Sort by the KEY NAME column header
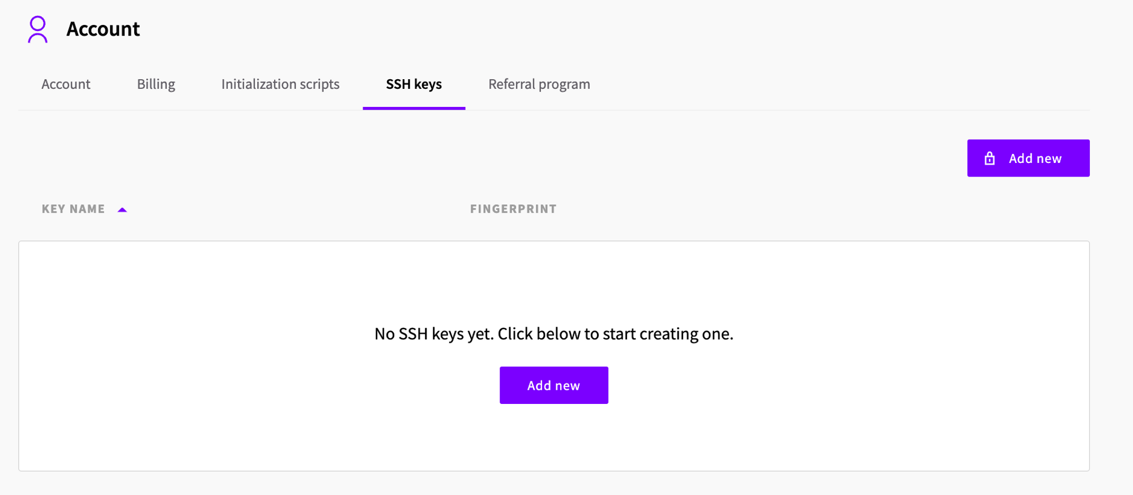This screenshot has height=495, width=1133. pyautogui.click(x=74, y=209)
